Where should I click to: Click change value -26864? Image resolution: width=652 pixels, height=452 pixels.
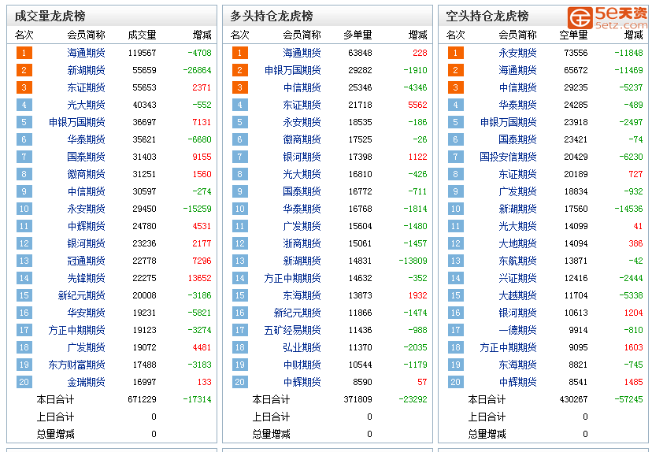click(198, 70)
